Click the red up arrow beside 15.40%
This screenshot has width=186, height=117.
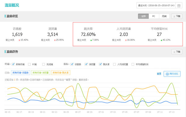(19, 40)
